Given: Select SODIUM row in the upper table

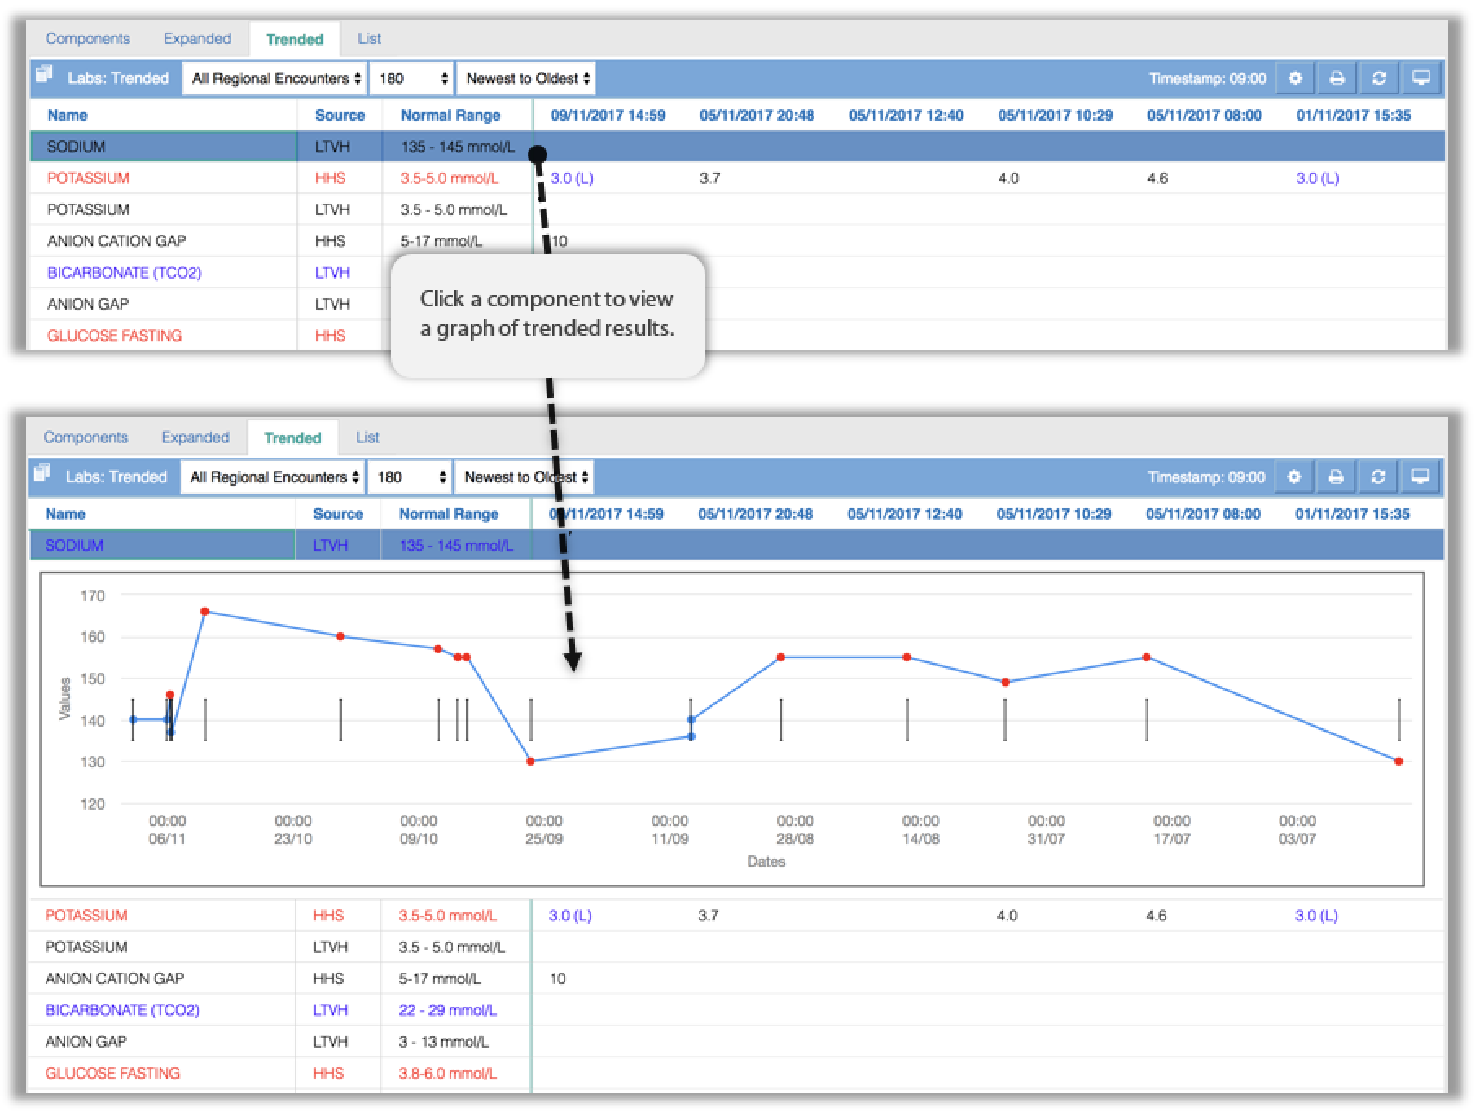Looking at the screenshot, I should click(737, 147).
